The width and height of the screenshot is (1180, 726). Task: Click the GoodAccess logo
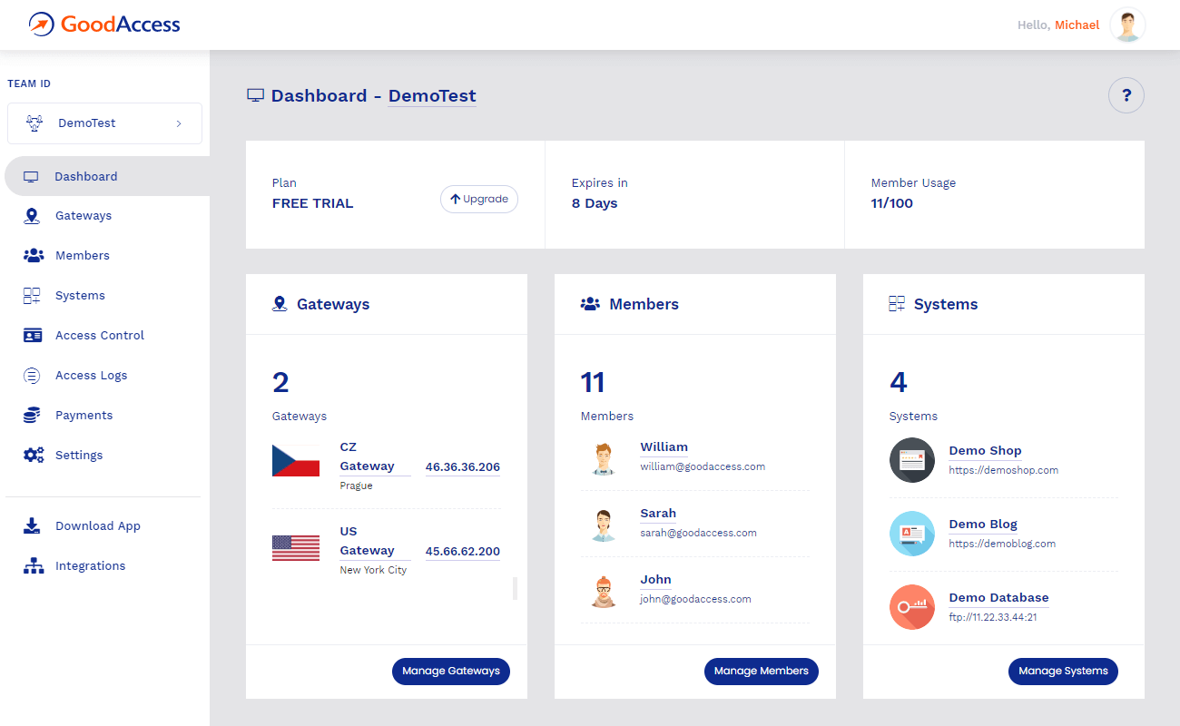tap(103, 25)
